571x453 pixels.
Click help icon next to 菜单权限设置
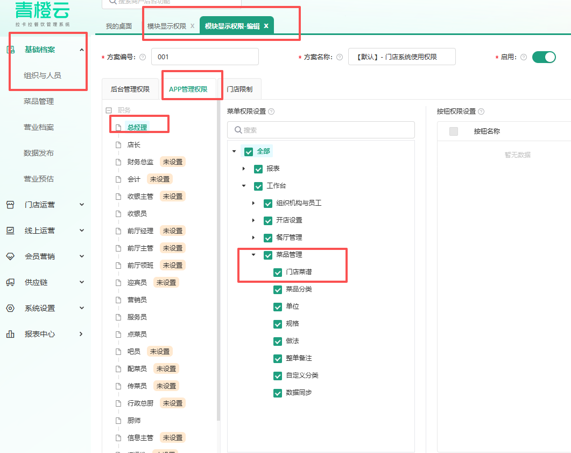point(271,111)
